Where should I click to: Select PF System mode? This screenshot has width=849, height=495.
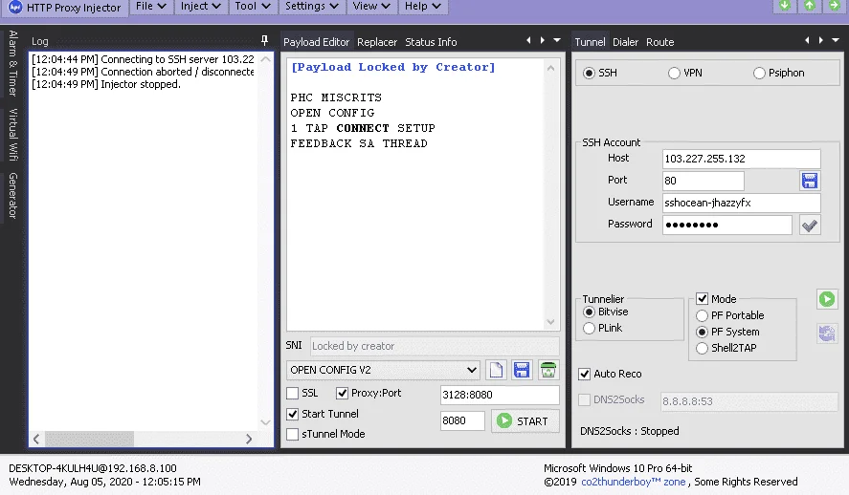702,332
